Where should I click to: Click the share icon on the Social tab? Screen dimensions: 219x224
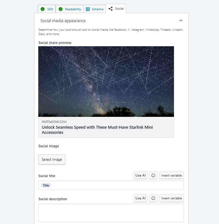pyautogui.click(x=111, y=9)
